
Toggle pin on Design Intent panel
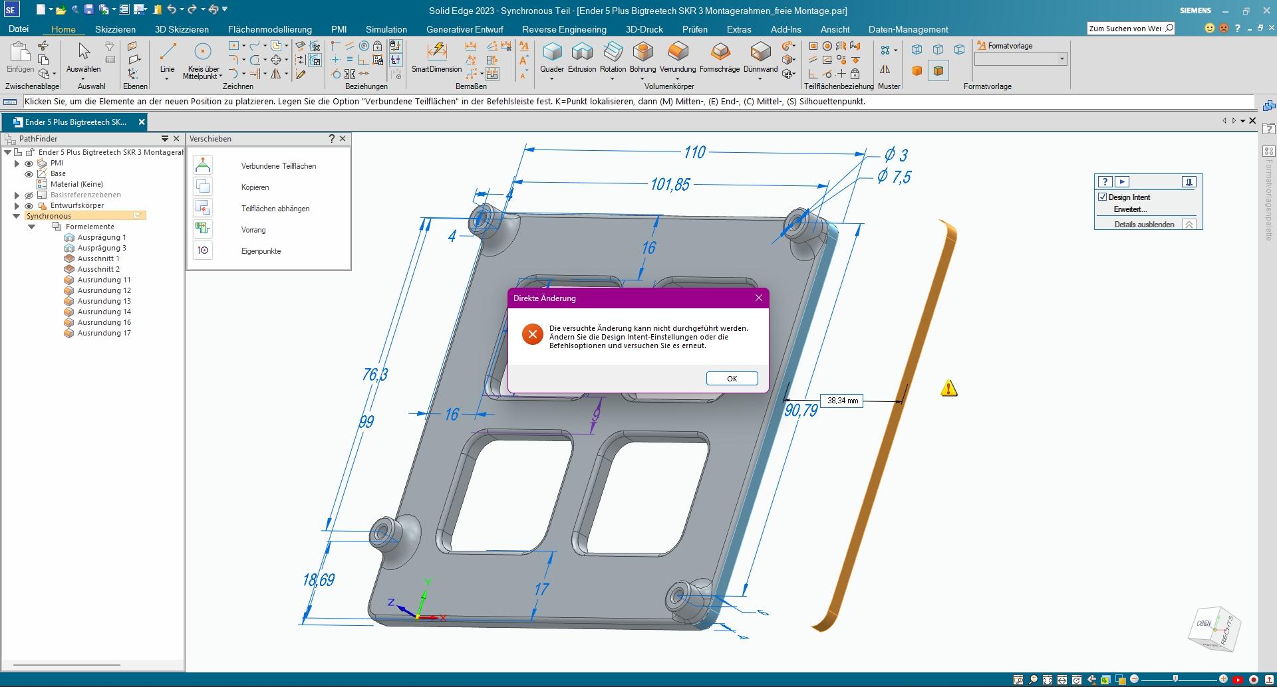click(1189, 181)
